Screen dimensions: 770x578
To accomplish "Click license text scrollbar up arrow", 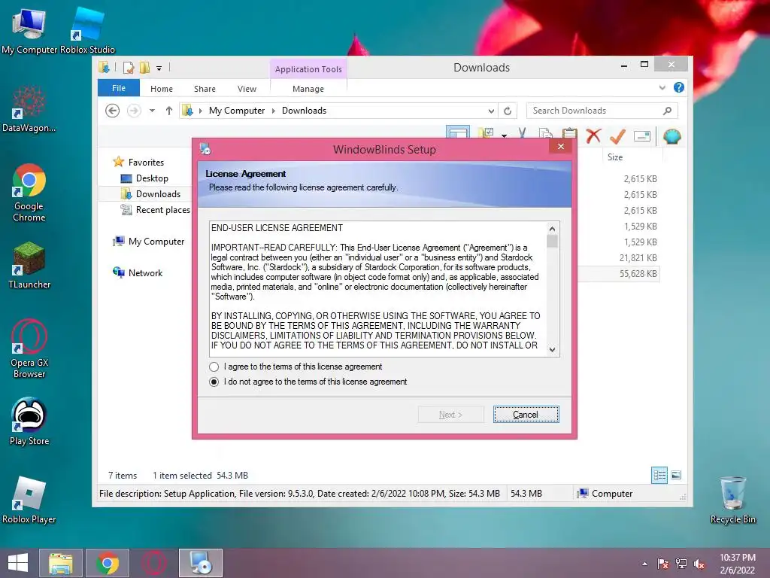I will (553, 229).
